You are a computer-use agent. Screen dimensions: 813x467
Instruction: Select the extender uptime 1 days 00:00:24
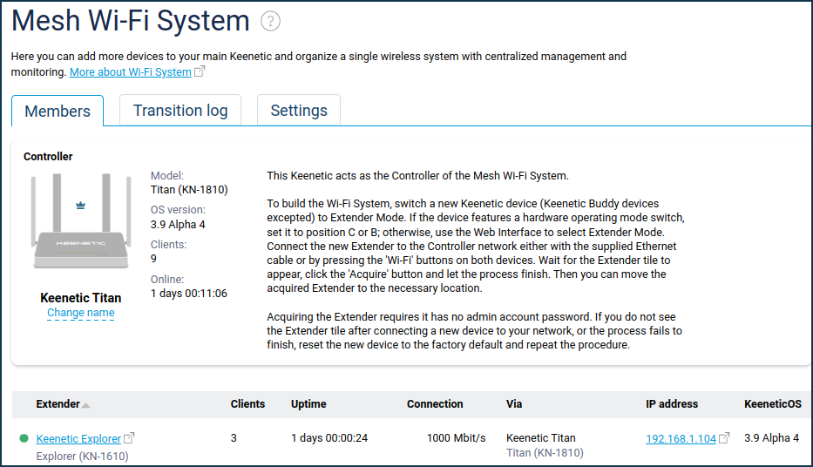coord(329,438)
